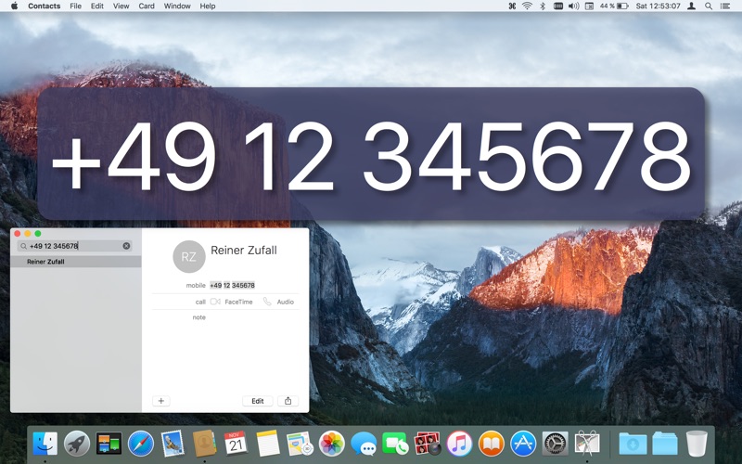The height and width of the screenshot is (464, 742).
Task: Open the App Store from Dock
Action: coord(522,444)
